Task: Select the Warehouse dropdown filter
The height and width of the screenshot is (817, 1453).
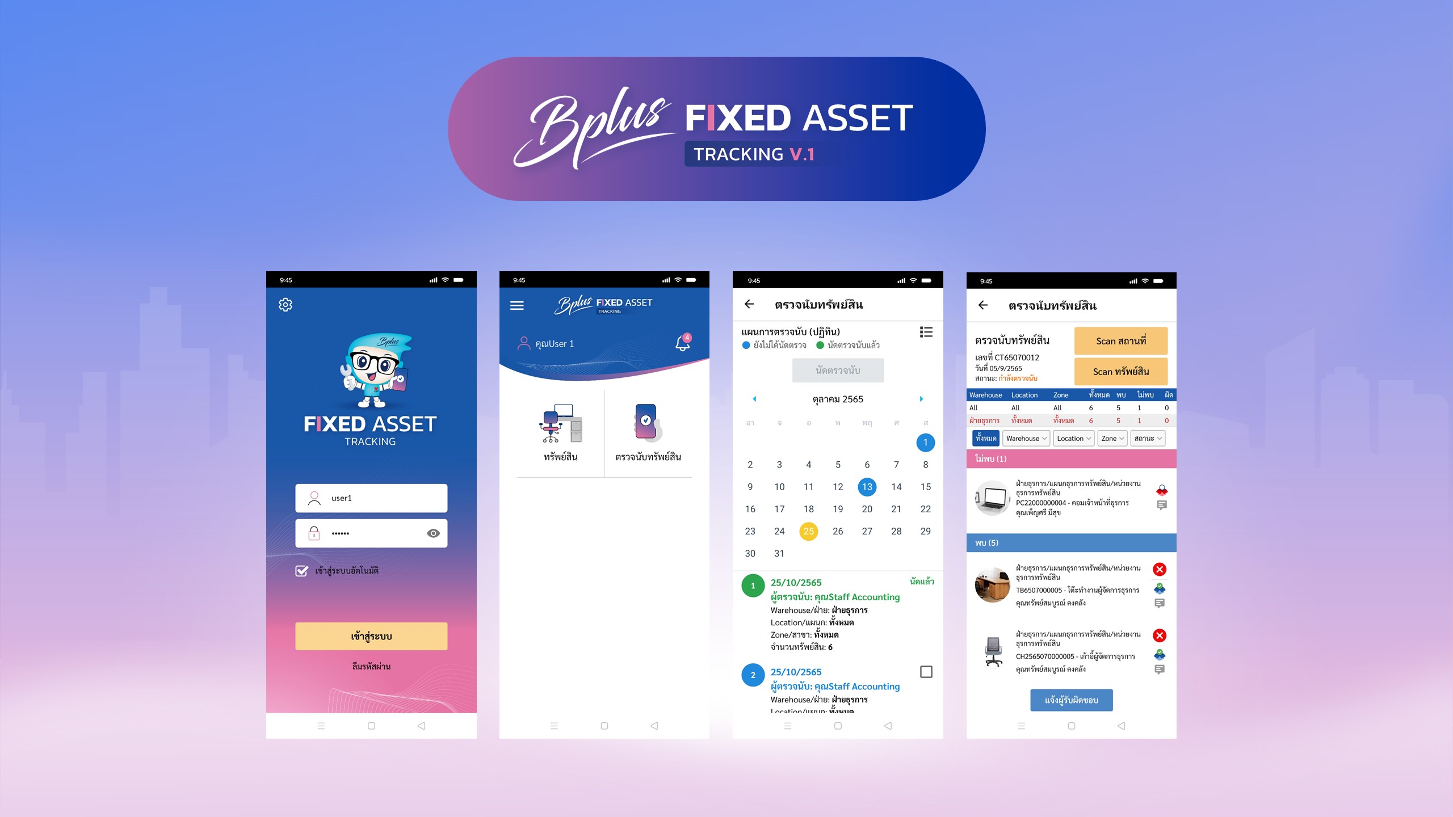Action: [1026, 438]
